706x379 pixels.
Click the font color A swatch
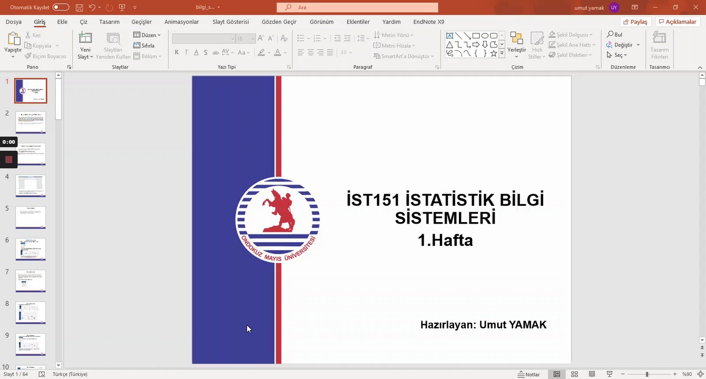[277, 52]
